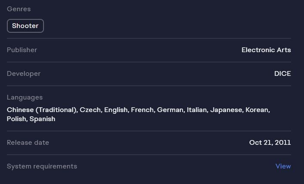Click Italian in the languages list
Screen dimensions: 304x184
click(x=196, y=110)
